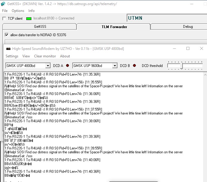
Task: Click the packet header timestamped [11:39:55R]
Action: coord(53,148)
